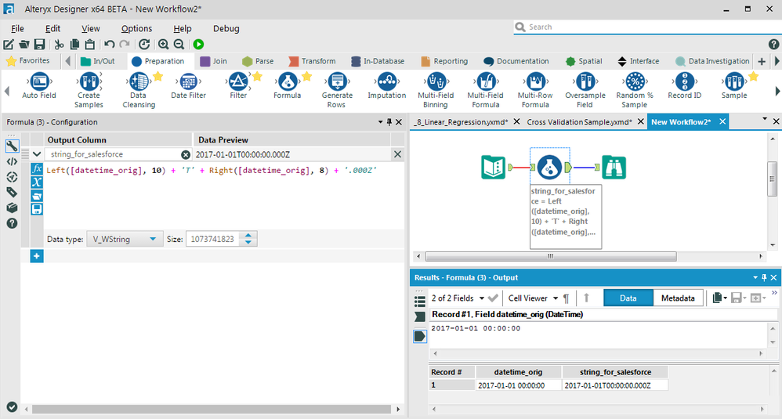Select the string_for_salesforce result cell
This screenshot has width=782, height=419.
point(615,385)
